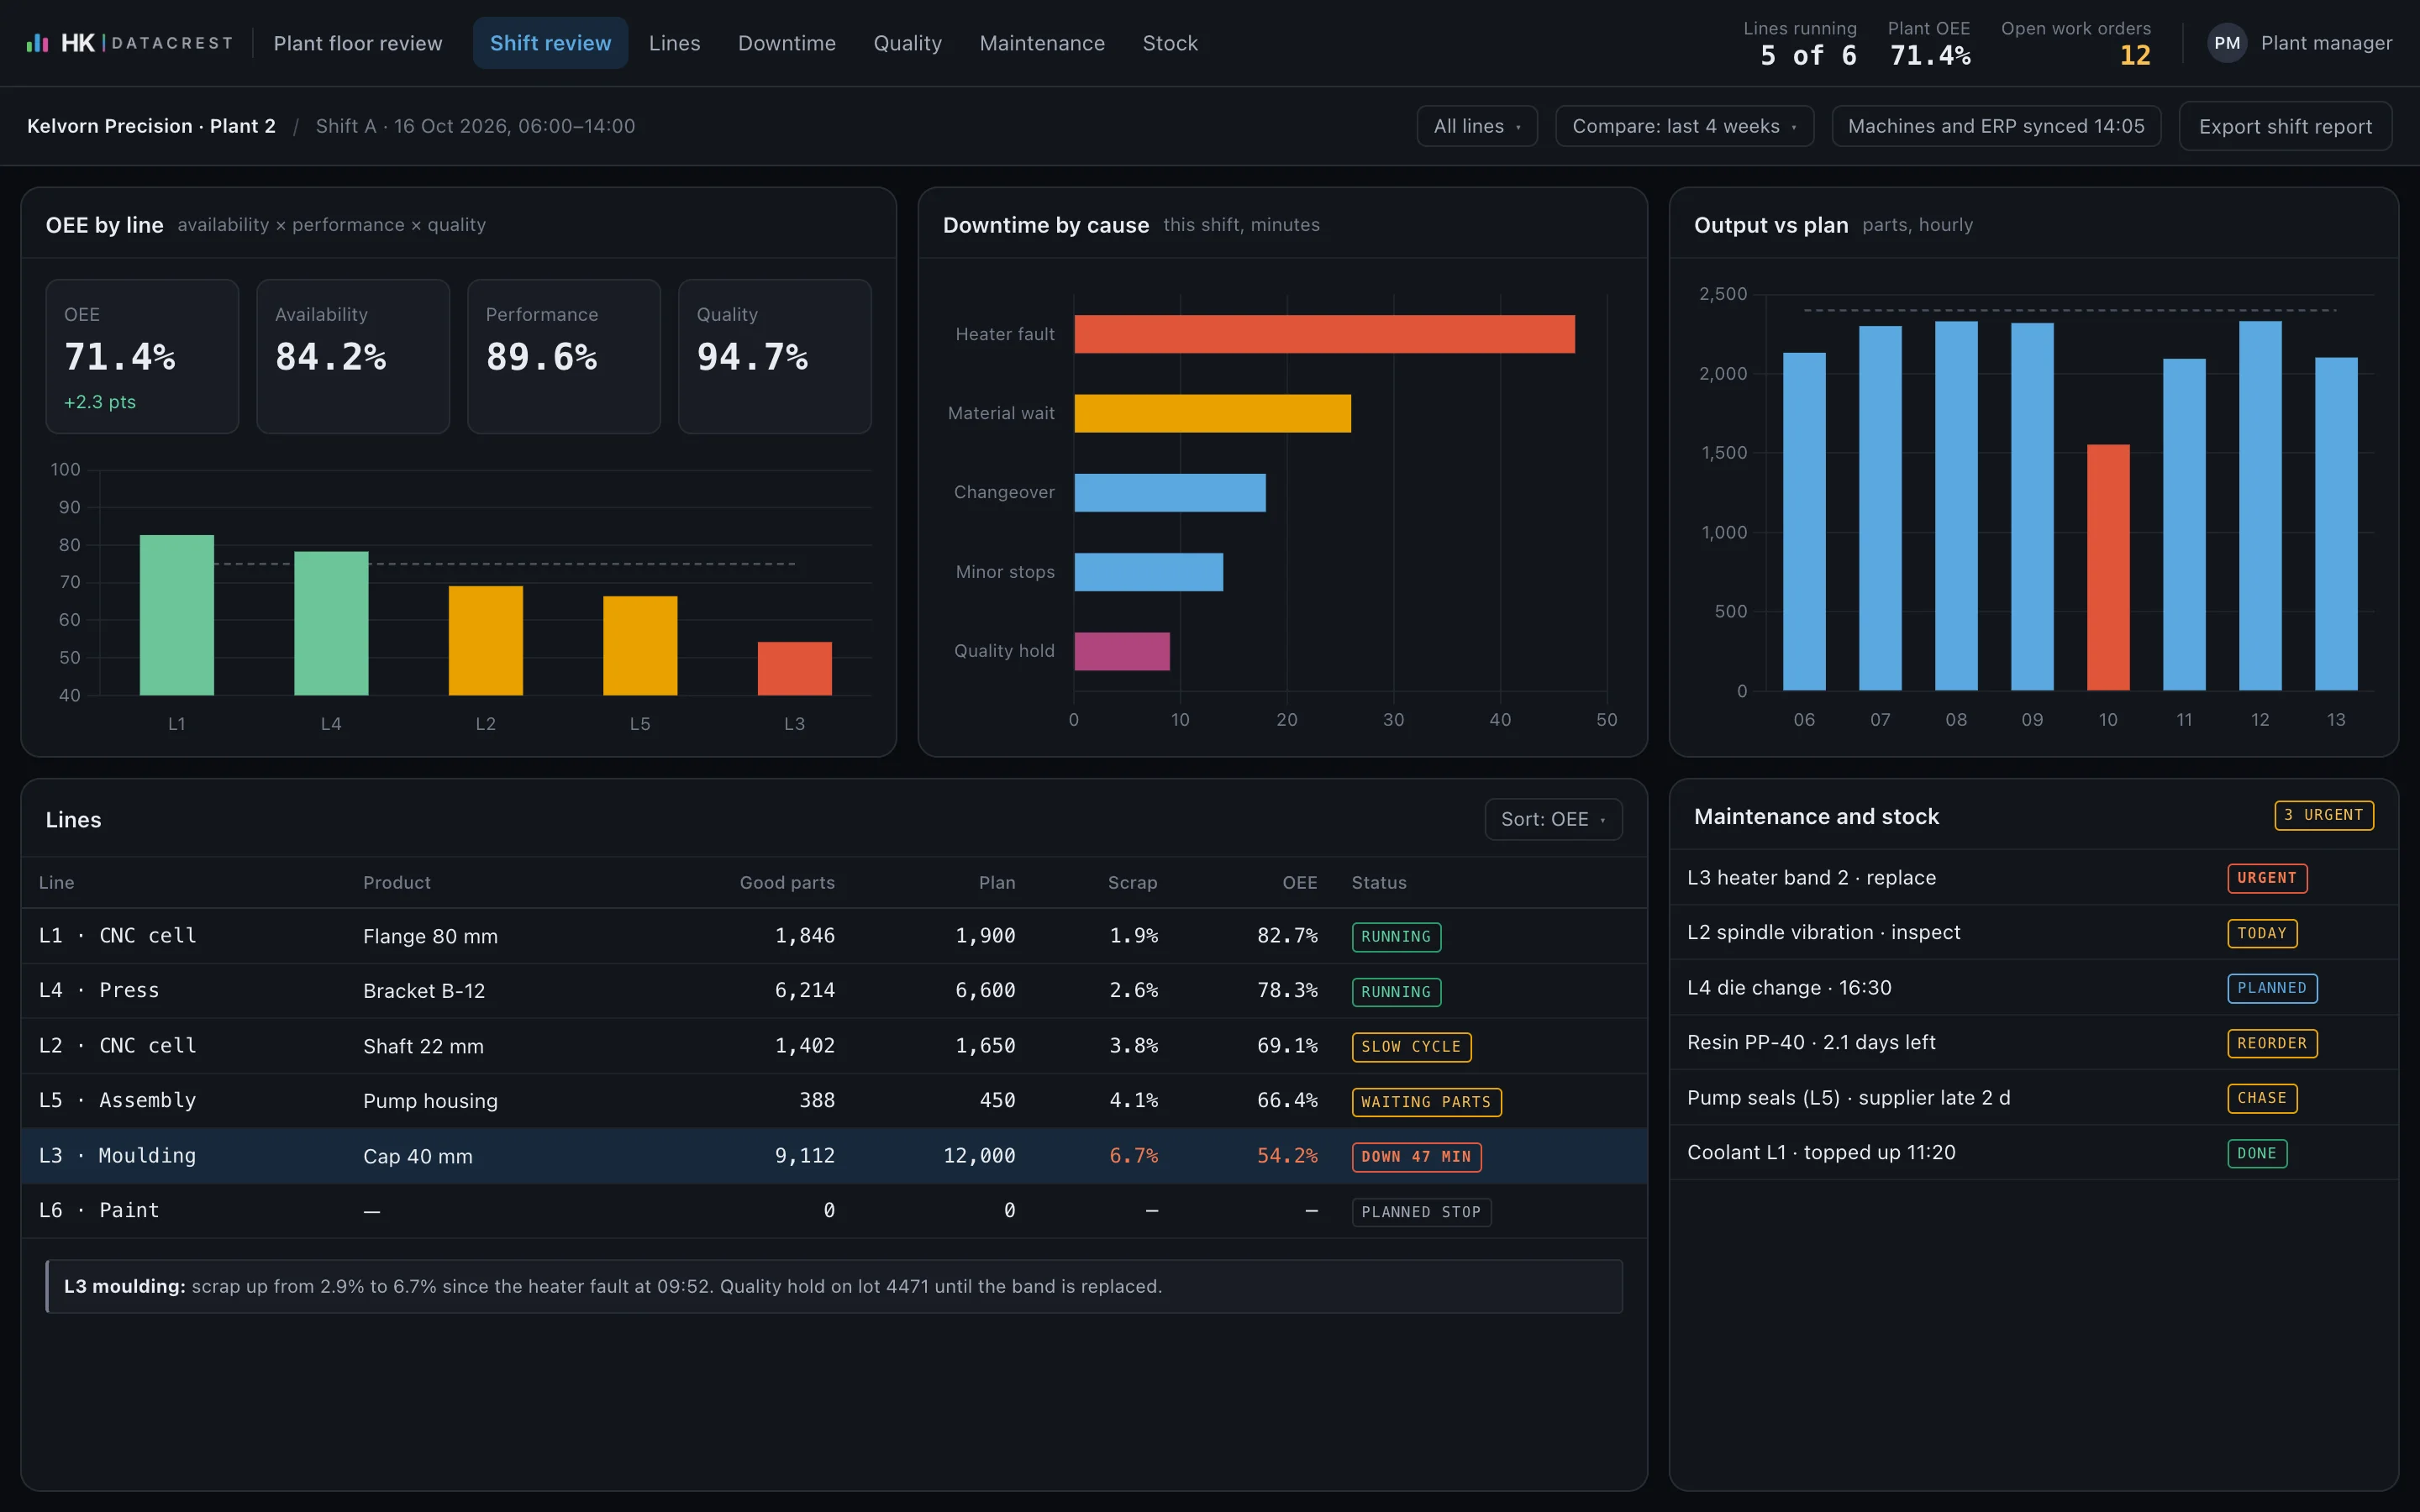Screen dimensions: 2420x1512
Task: Click the green L1 bar in OEE chart
Action: coord(177,615)
